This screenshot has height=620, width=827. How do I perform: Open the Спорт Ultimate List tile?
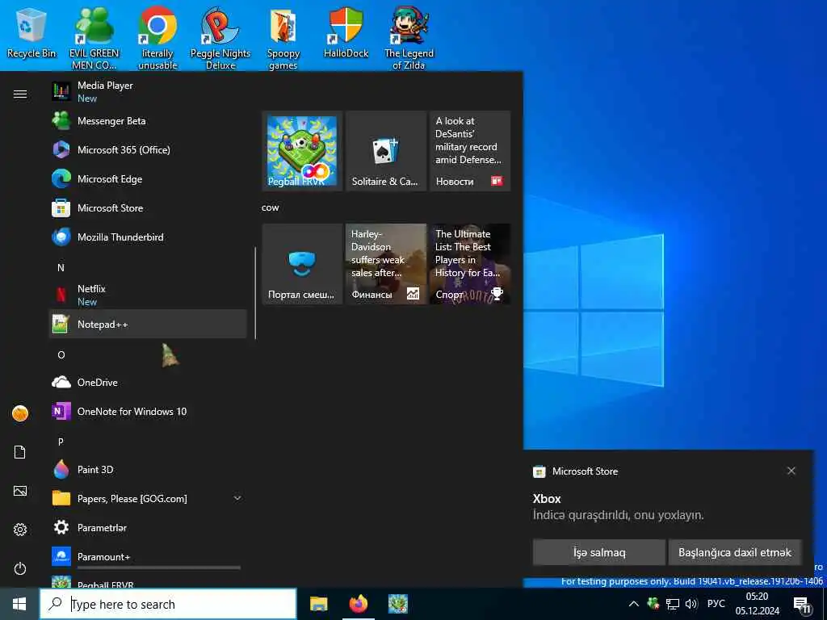470,264
